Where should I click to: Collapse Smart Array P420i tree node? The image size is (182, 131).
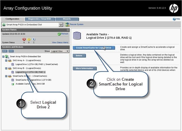[x=3, y=57]
